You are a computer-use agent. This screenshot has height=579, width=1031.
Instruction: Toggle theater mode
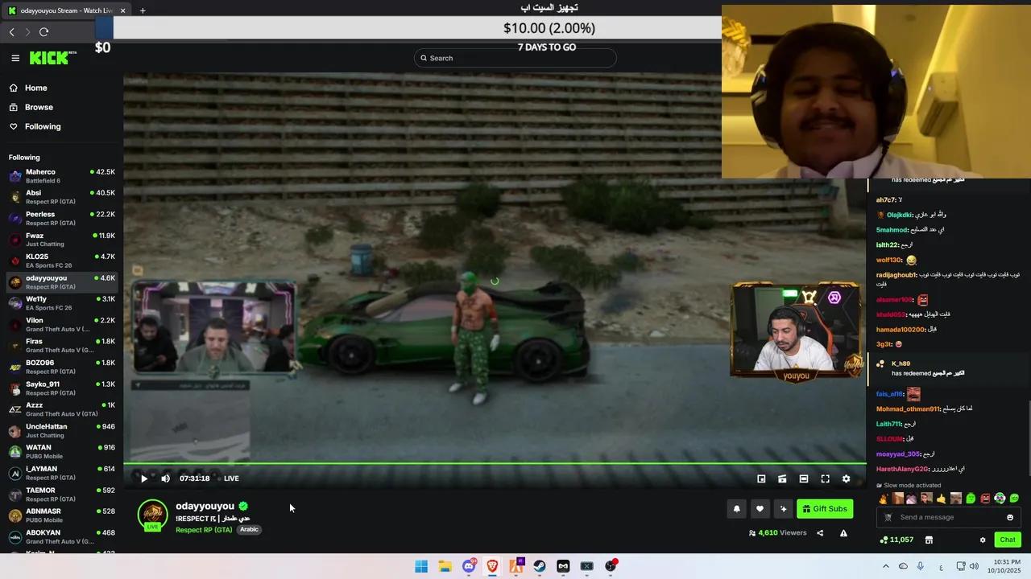click(x=804, y=478)
